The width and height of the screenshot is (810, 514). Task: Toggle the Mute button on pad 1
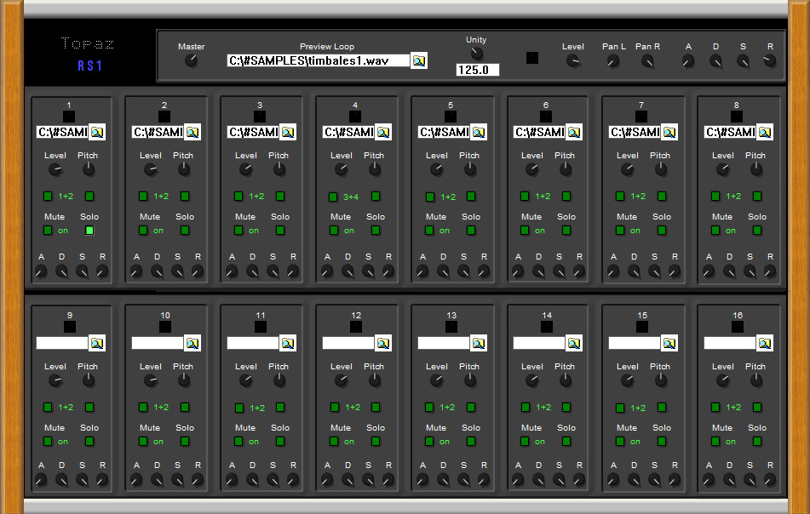[x=48, y=230]
